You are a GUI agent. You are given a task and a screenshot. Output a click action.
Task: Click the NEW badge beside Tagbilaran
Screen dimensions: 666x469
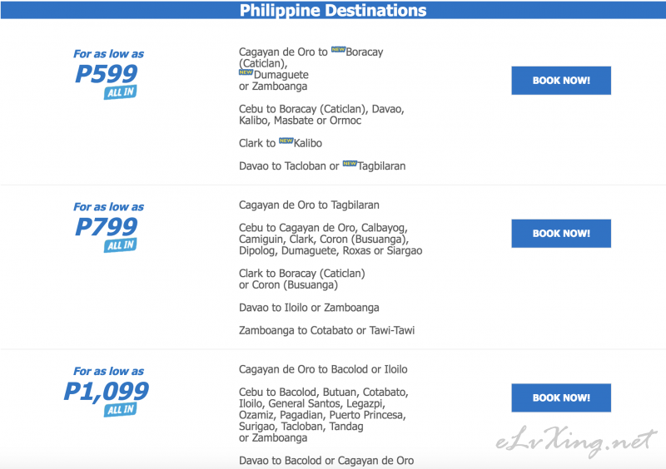tap(350, 164)
